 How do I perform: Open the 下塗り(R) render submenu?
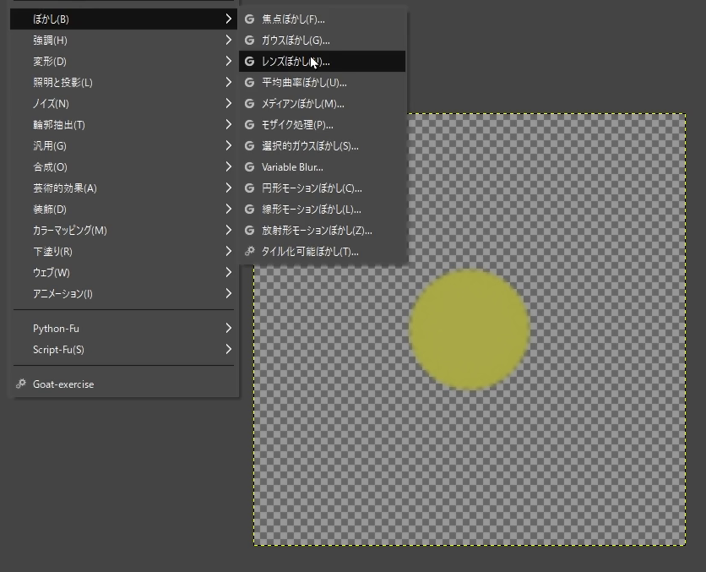pyautogui.click(x=124, y=251)
